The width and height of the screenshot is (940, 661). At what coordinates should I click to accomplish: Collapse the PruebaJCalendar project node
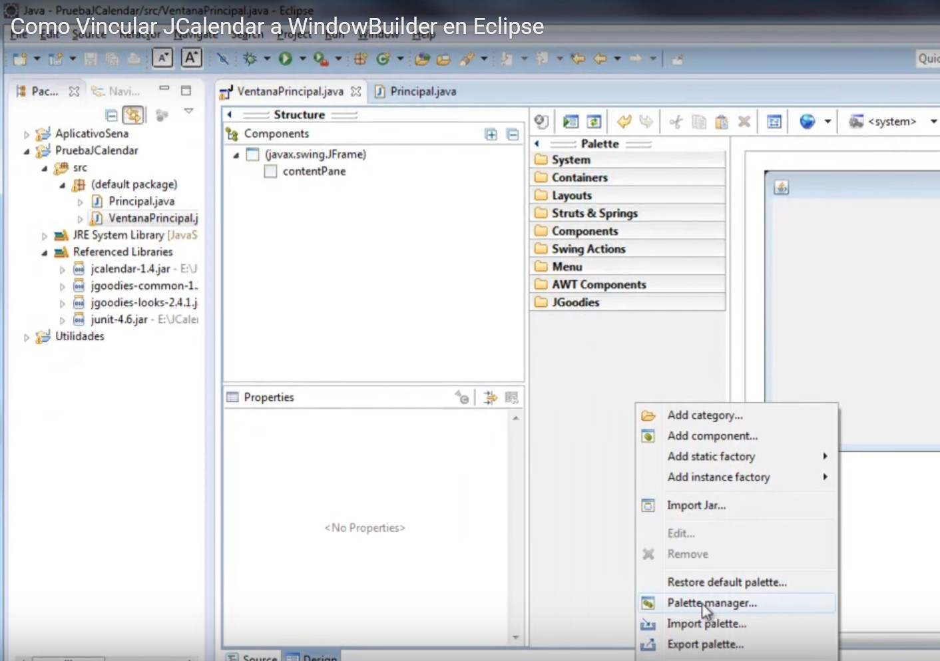27,151
